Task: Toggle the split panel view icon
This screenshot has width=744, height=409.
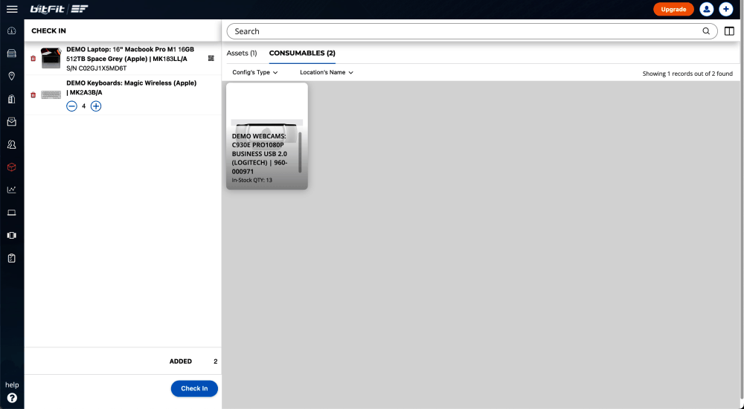Action: point(729,31)
